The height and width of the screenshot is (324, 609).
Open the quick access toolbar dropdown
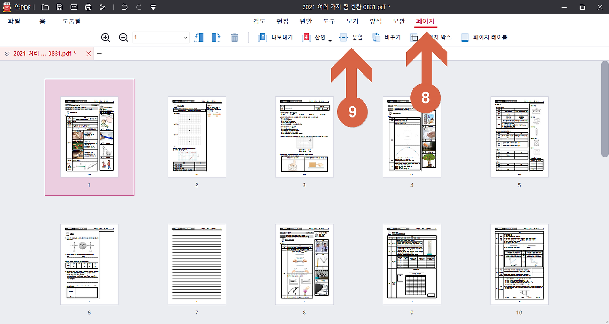point(153,7)
